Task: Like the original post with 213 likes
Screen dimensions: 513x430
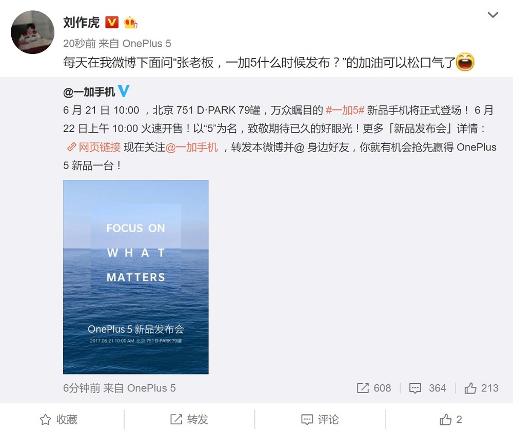Action: click(481, 388)
